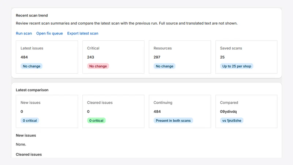Viewport: 293px width, 165px height.
Task: Click No change badge under Resources
Action: tap(164, 66)
